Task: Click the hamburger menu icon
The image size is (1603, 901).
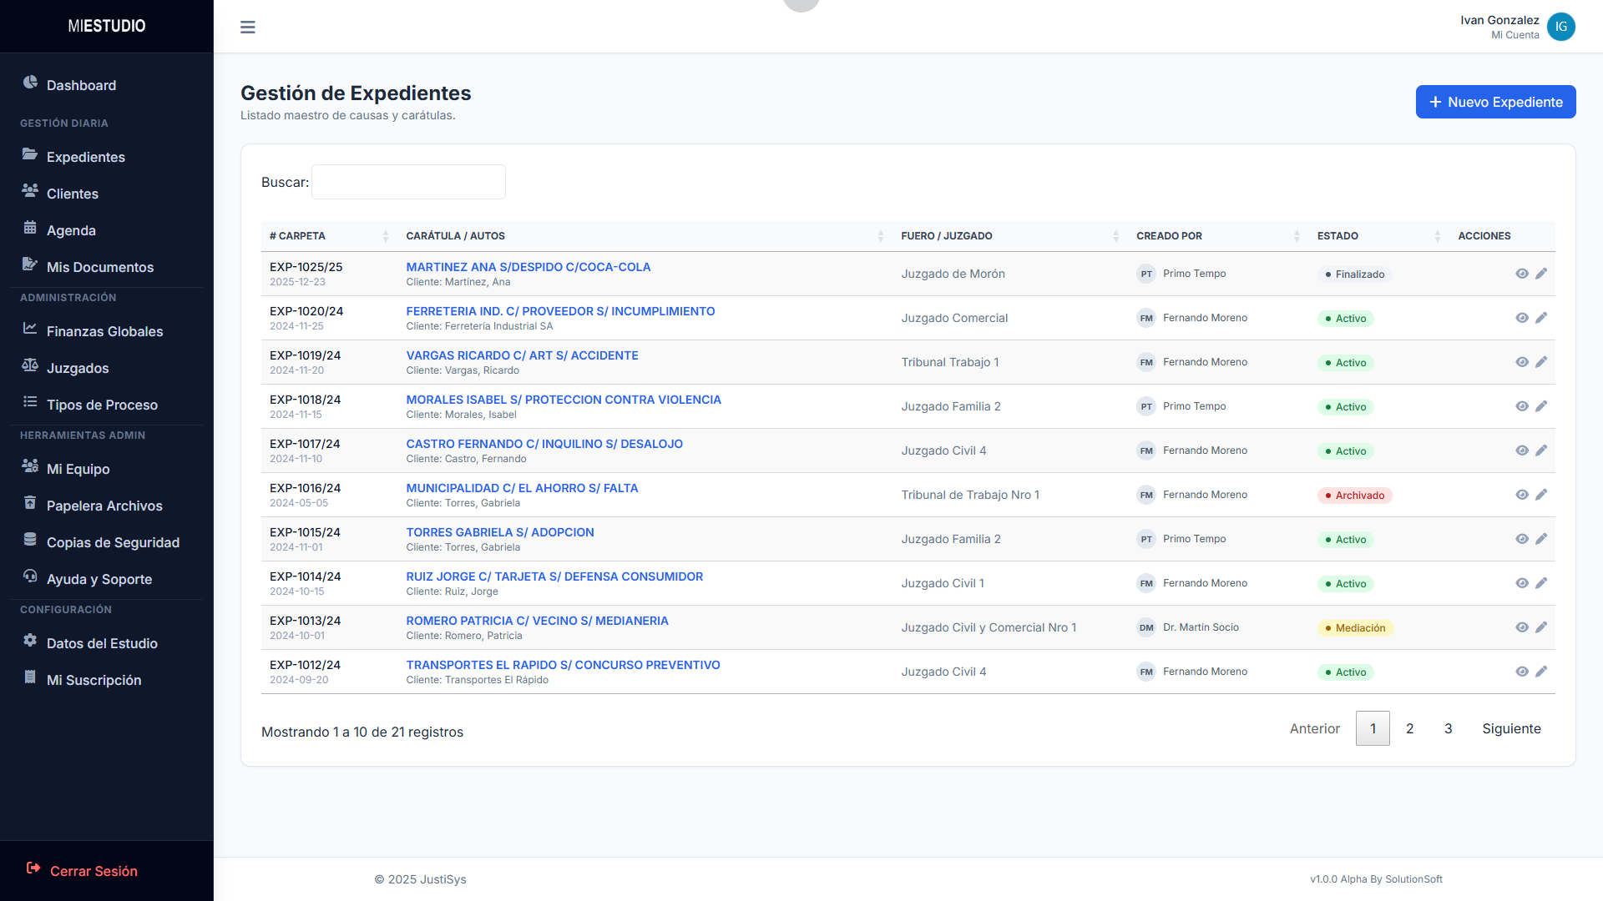Action: 247,27
